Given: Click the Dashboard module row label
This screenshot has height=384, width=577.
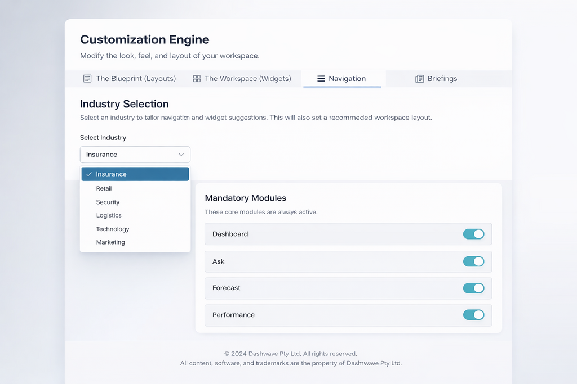Looking at the screenshot, I should 230,234.
